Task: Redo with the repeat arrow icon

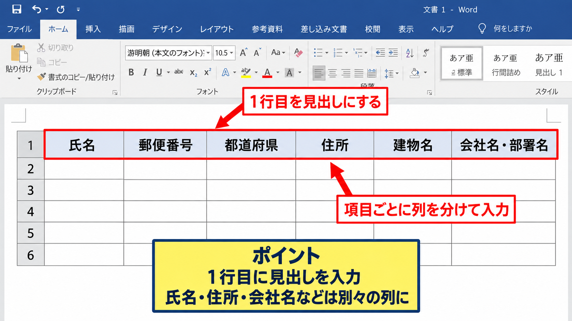Action: coord(61,9)
